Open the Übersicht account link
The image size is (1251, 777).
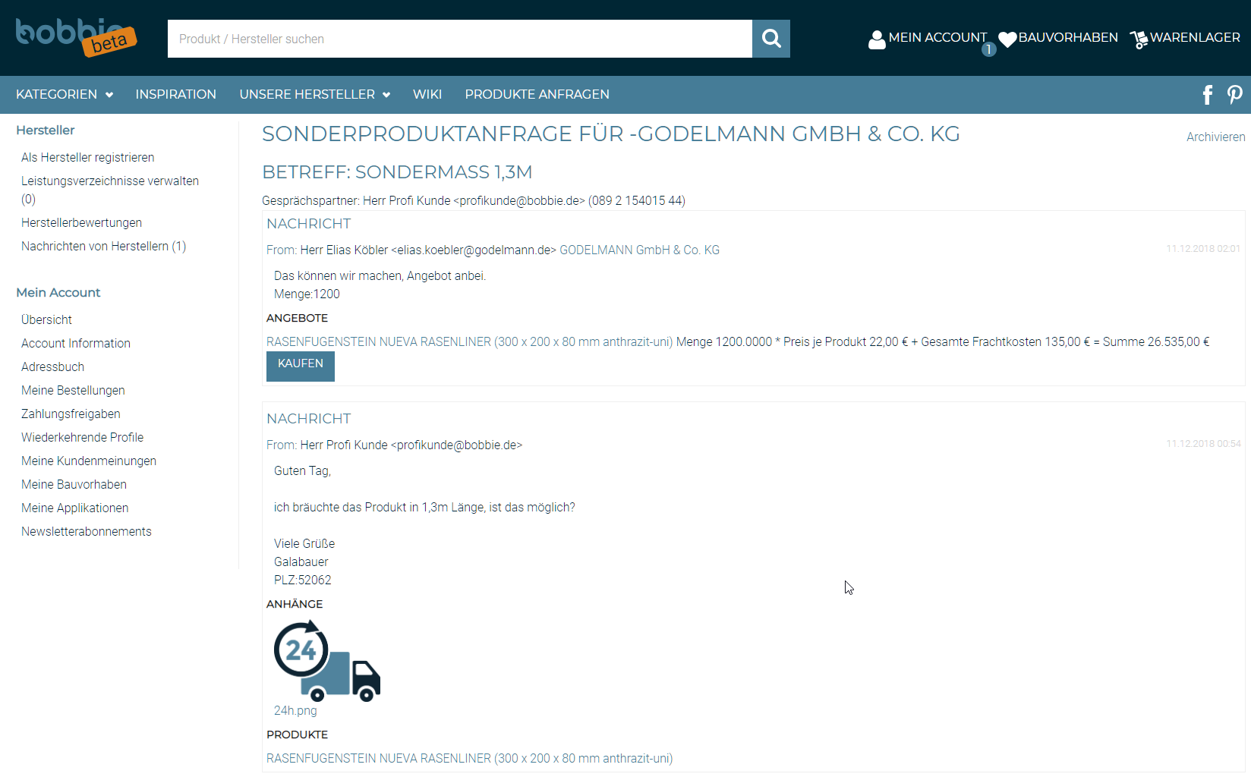[x=47, y=319]
